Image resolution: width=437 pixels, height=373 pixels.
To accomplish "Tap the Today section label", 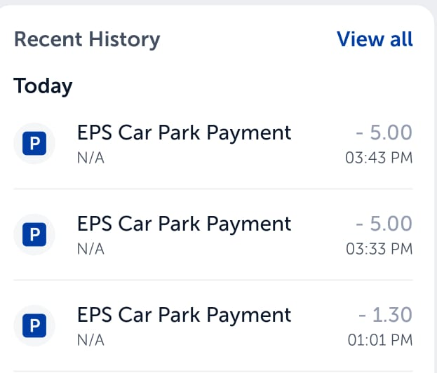I will (x=43, y=86).
